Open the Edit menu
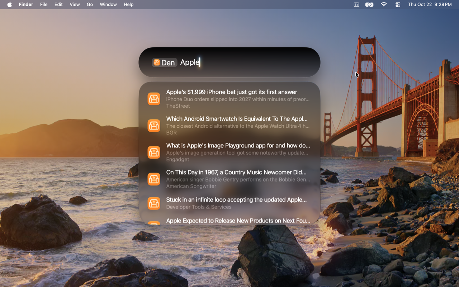This screenshot has width=459, height=287. (58, 5)
